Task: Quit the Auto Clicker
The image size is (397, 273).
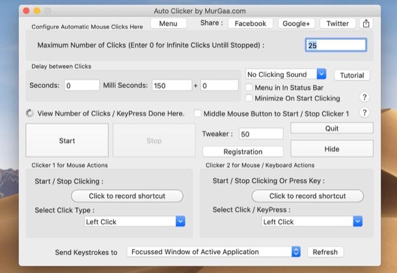Action: (x=332, y=128)
